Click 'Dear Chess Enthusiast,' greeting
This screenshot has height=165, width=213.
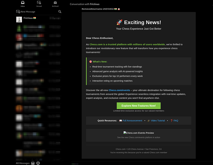(x=100, y=38)
